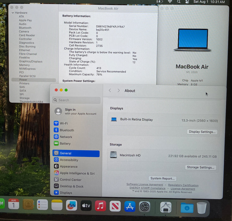Viewport: 232px width, 221px height.
Task: Open Network settings in sidebar
Action: coord(63,137)
